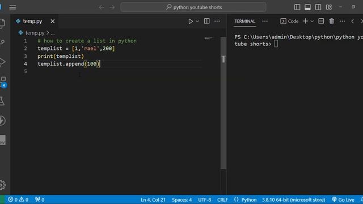
Task: Change end of line sequence 'CRLF'
Action: coord(222,200)
